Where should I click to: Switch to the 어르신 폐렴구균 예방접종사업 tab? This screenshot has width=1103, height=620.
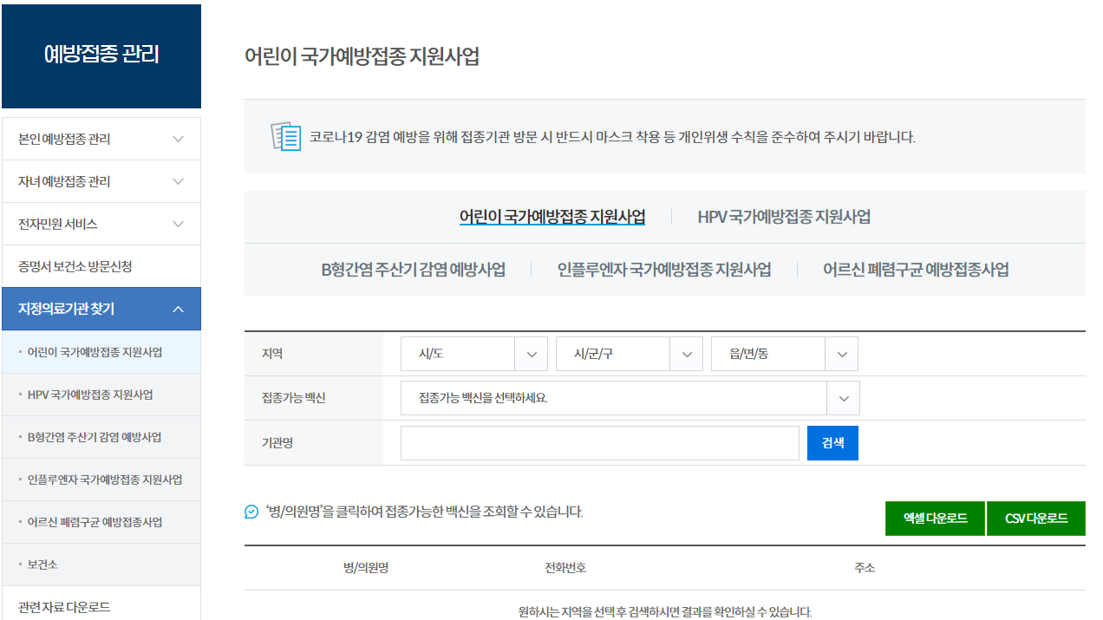[x=916, y=270]
